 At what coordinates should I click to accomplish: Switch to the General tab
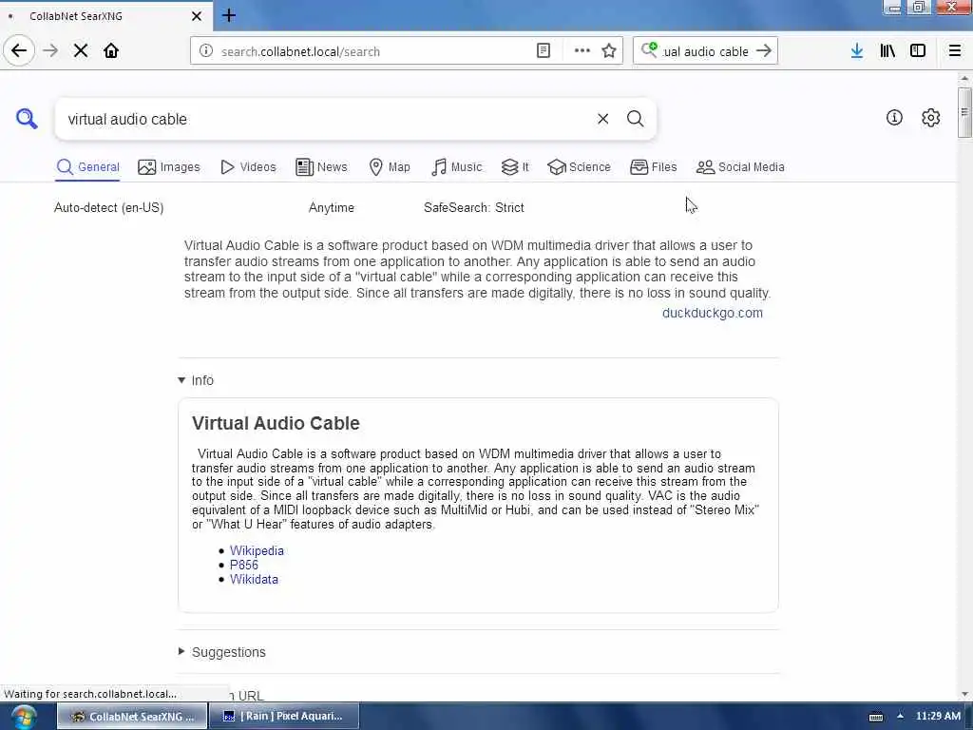click(87, 167)
